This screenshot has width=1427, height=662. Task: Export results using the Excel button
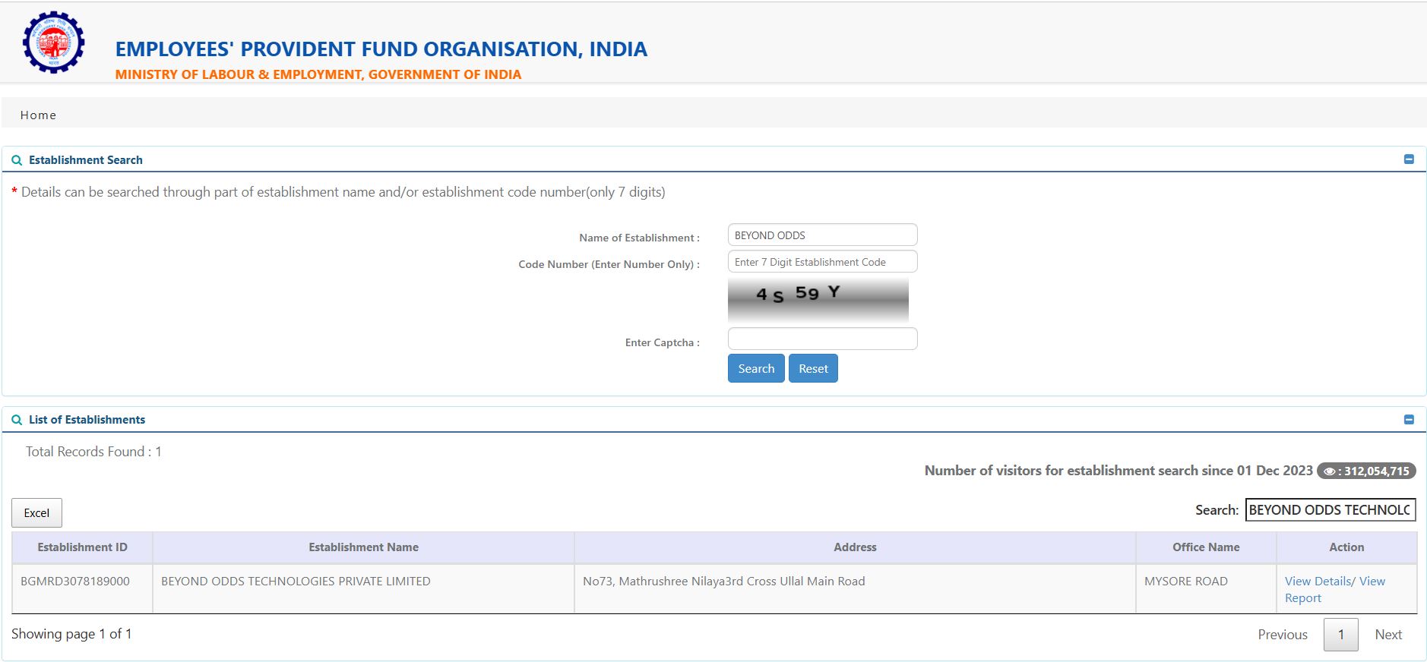36,513
